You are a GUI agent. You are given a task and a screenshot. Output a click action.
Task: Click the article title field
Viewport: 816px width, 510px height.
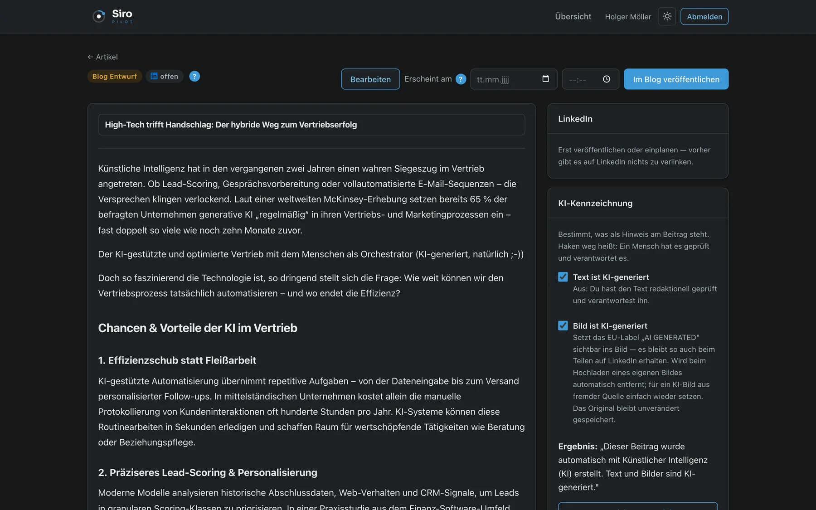[x=311, y=125]
